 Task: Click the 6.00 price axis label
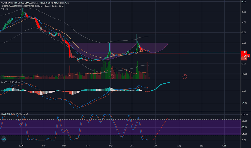[x=244, y=2]
